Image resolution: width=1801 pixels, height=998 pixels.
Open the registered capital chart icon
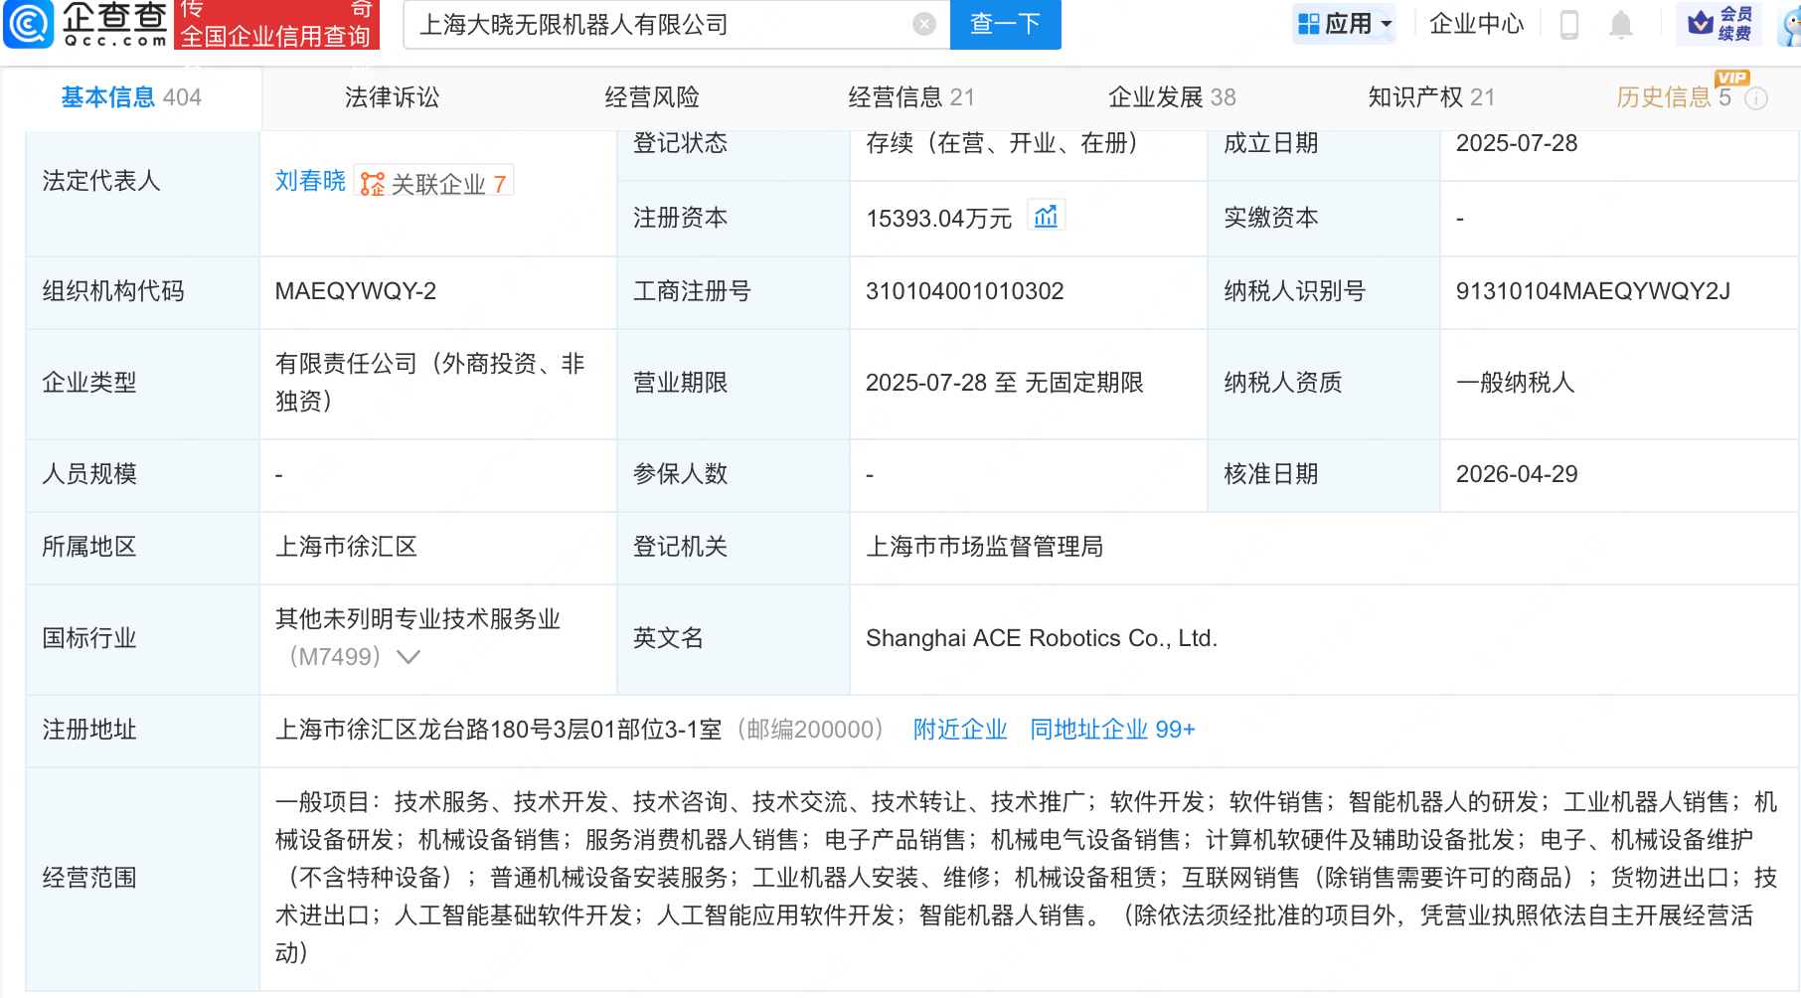tap(1046, 216)
